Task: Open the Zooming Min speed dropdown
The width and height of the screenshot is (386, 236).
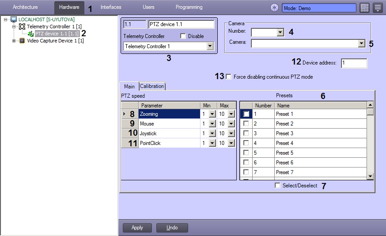Action: [x=212, y=114]
